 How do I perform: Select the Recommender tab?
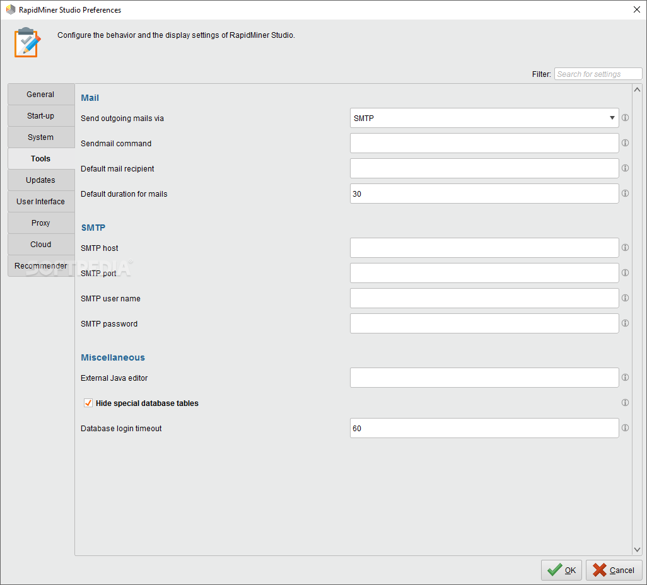point(41,265)
